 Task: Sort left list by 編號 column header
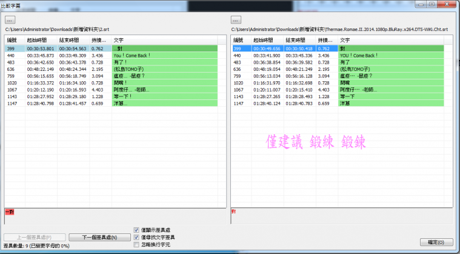coord(15,40)
